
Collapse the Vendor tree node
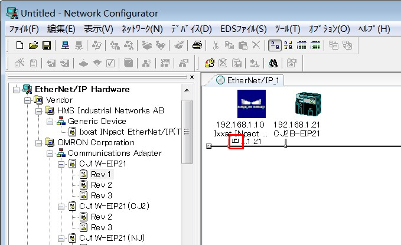pyautogui.click(x=27, y=100)
